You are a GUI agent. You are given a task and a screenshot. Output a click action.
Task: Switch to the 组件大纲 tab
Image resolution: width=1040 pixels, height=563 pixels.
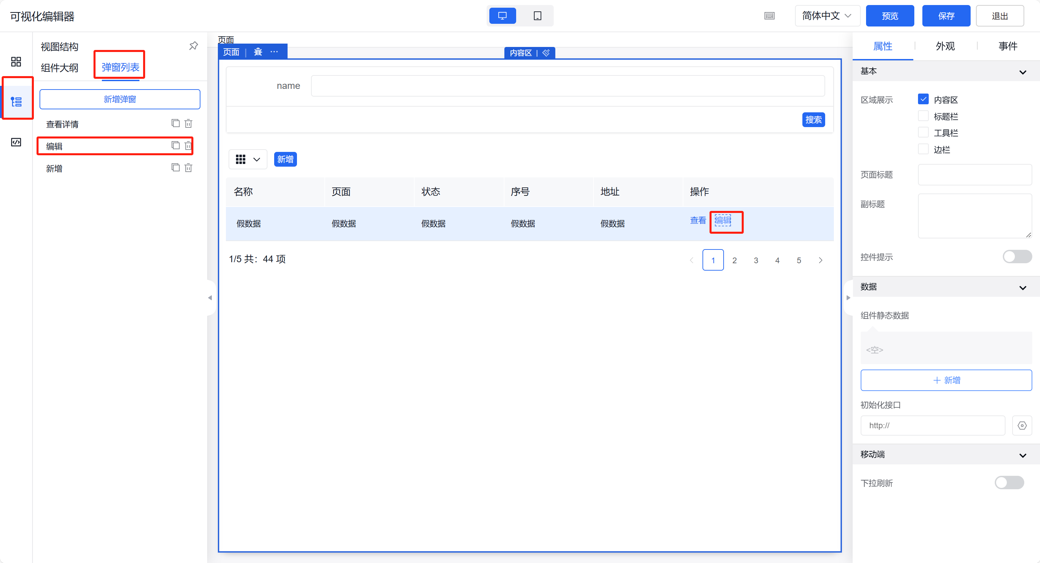pos(60,67)
